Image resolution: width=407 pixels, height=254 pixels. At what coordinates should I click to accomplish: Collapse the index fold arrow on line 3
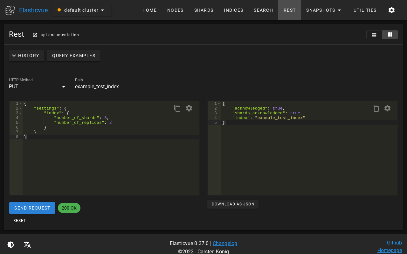[x=21, y=113]
